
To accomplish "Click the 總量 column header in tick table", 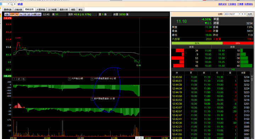I will click(x=243, y=73).
